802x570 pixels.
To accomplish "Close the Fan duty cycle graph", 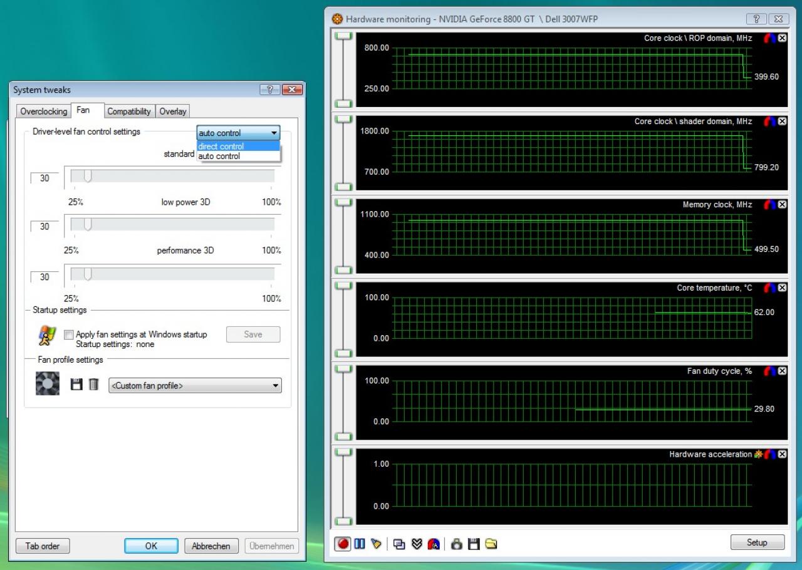I will [x=782, y=371].
